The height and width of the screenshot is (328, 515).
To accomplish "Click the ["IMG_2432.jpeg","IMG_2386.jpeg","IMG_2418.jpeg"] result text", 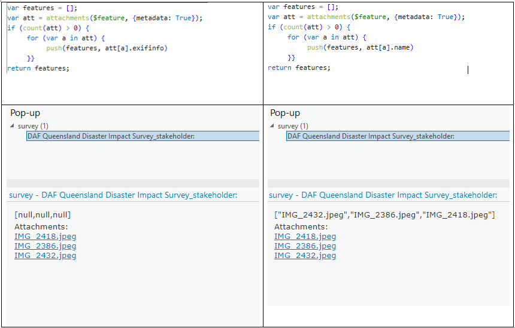I will pos(384,215).
